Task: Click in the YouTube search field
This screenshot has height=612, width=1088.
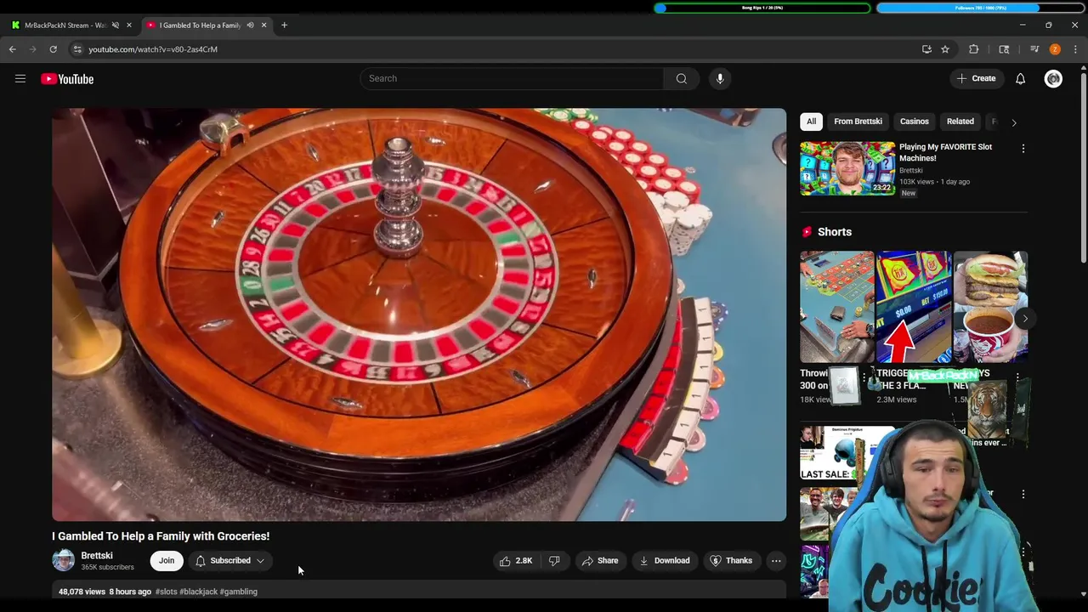Action: 512,78
